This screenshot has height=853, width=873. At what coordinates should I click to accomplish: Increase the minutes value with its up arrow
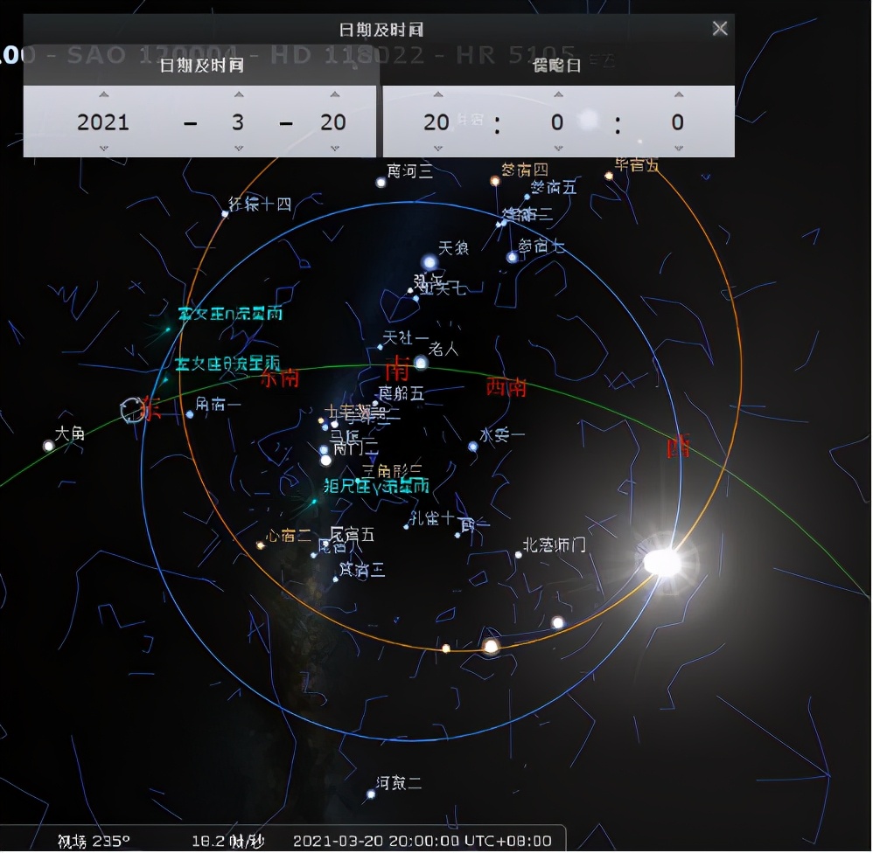(558, 94)
